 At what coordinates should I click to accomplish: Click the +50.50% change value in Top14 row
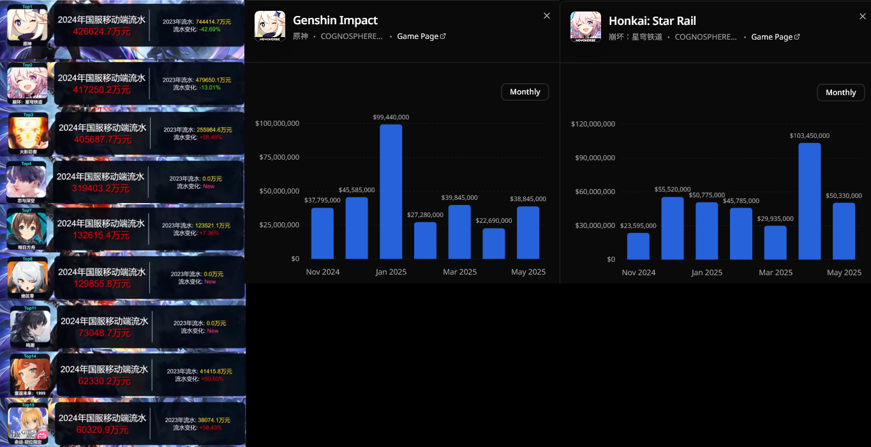pos(212,379)
